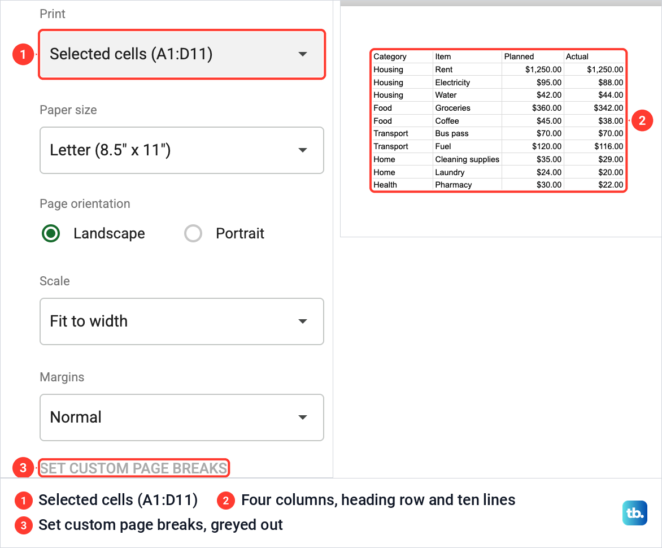The width and height of the screenshot is (662, 548).
Task: Click the $20.00 actual laundry value
Action: click(611, 172)
